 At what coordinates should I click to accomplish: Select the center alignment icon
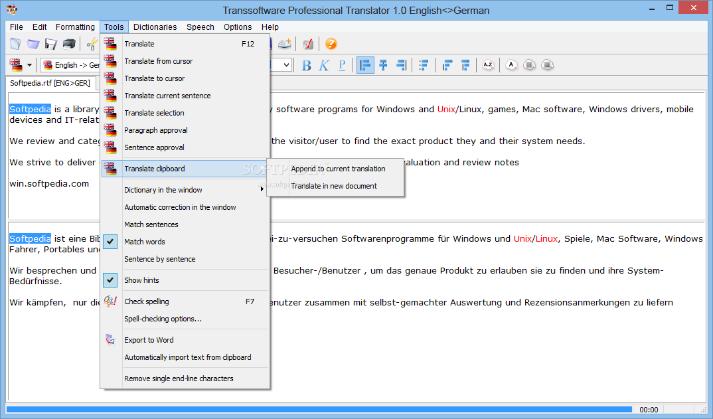click(x=383, y=66)
